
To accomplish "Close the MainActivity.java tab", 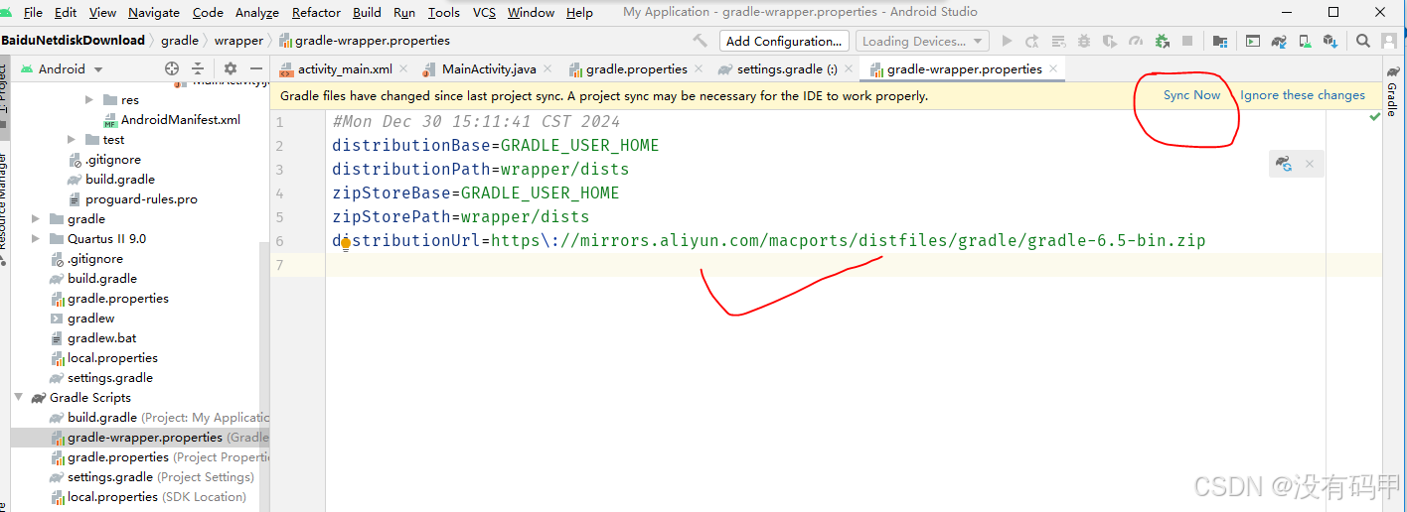I will pos(547,69).
